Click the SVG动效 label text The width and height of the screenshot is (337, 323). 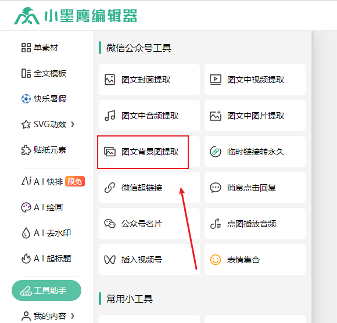50,124
